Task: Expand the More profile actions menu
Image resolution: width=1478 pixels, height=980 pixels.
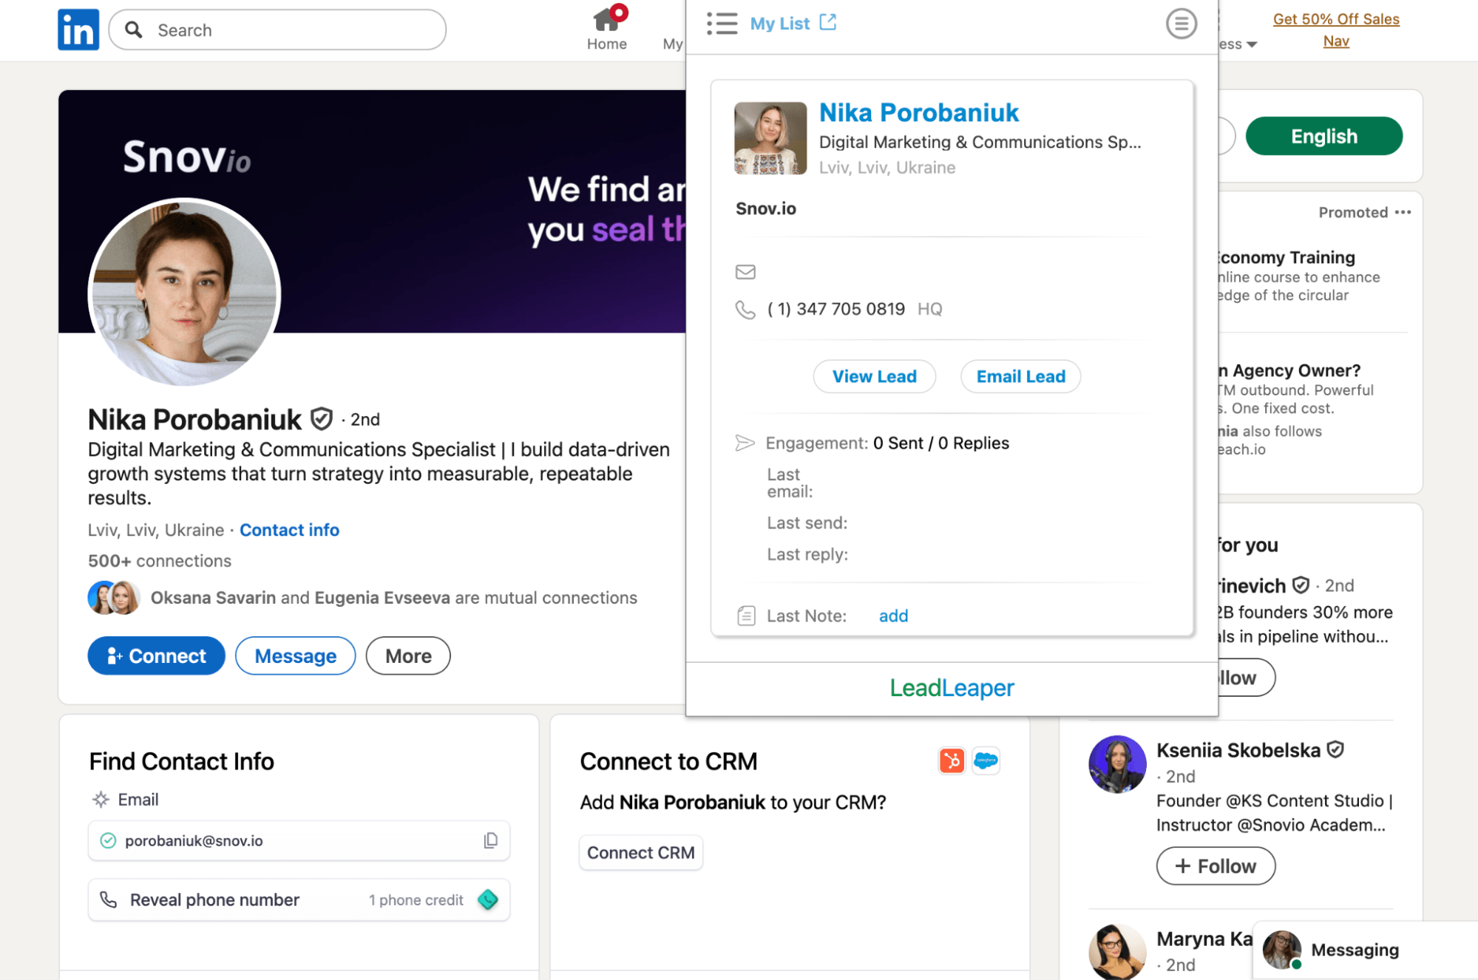Action: point(407,656)
